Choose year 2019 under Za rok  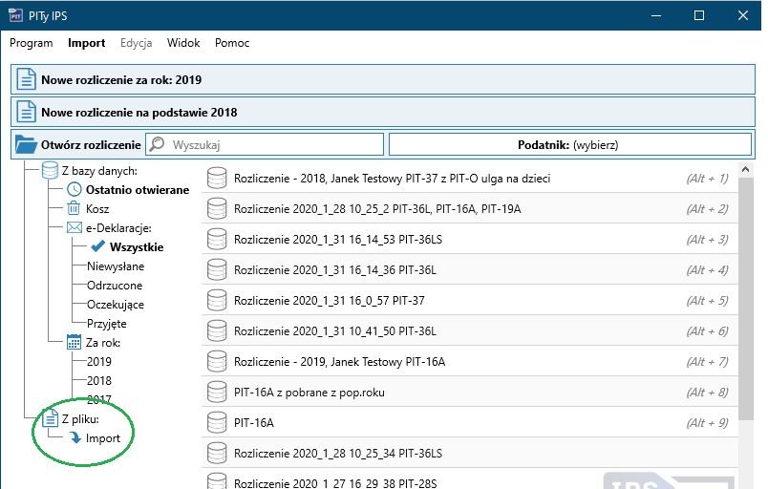tap(99, 362)
